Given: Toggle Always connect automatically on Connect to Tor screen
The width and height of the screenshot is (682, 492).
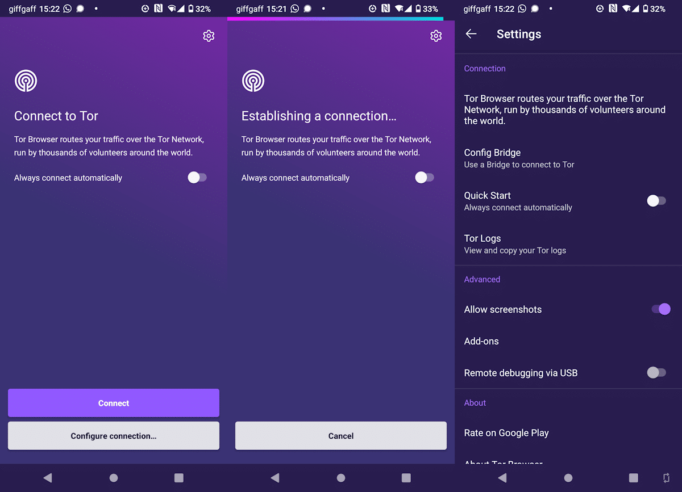Looking at the screenshot, I should tap(197, 178).
